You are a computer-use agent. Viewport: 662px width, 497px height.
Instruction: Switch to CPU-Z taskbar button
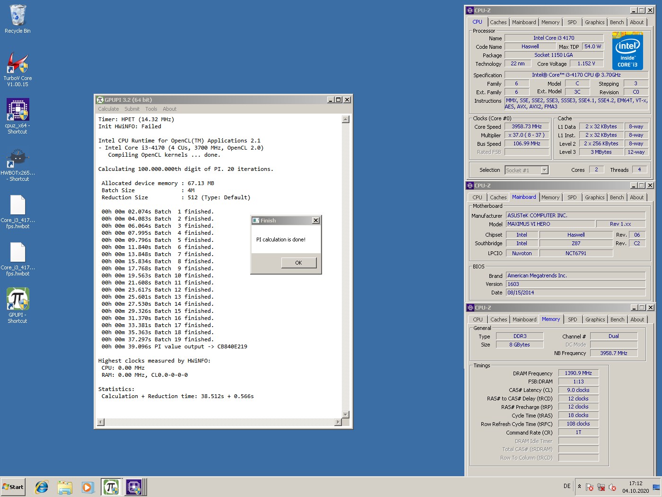coord(134,487)
